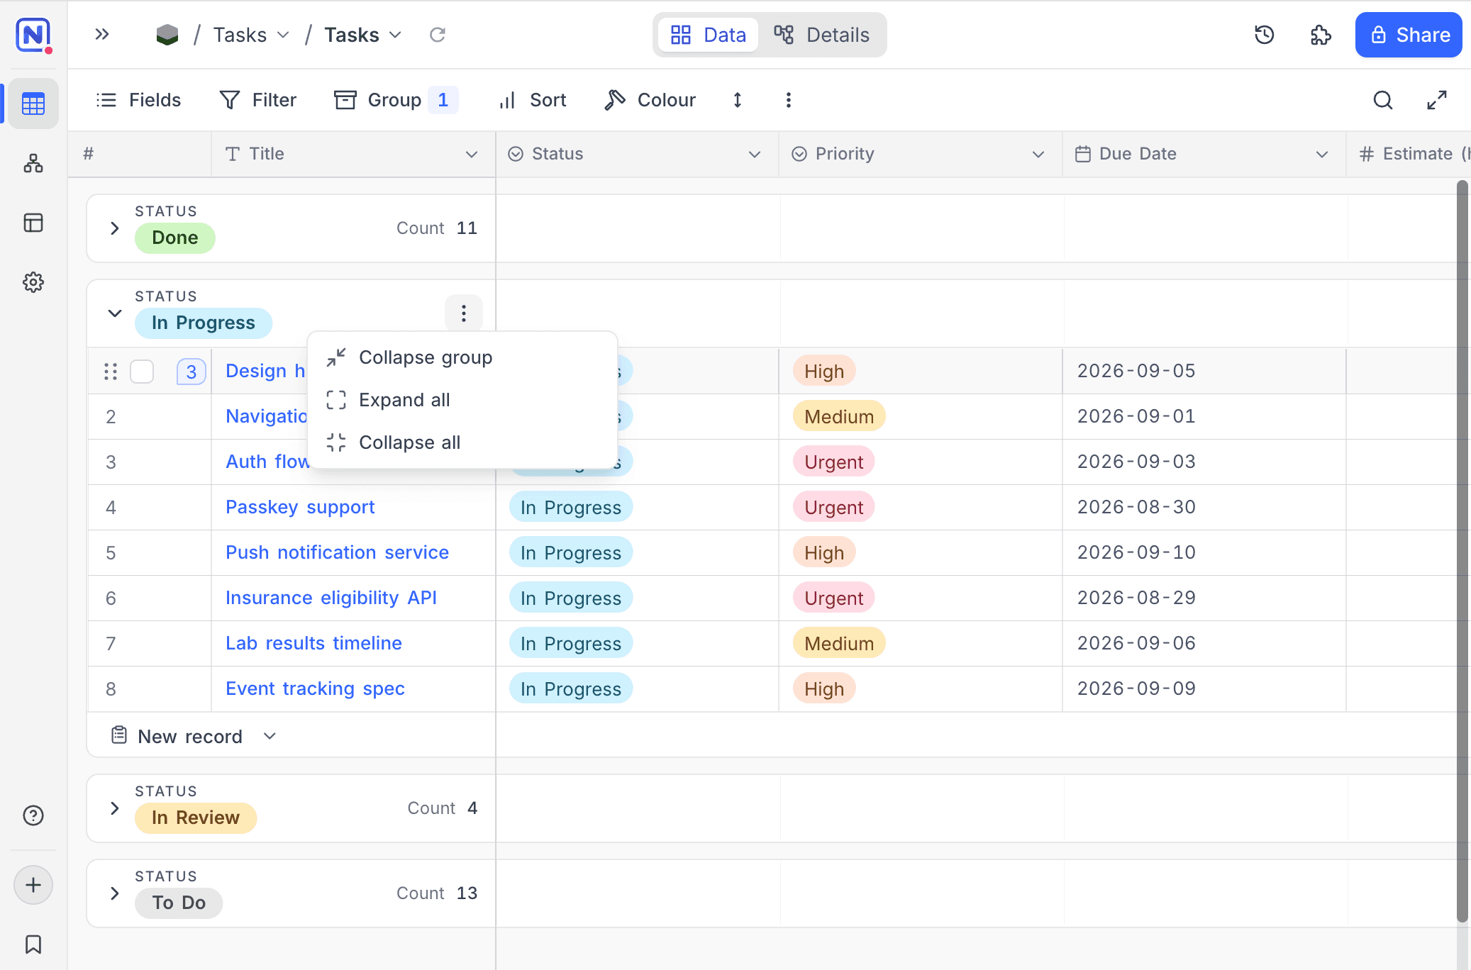Open the Colour toolbar option
1471x970 pixels.
[x=650, y=100]
